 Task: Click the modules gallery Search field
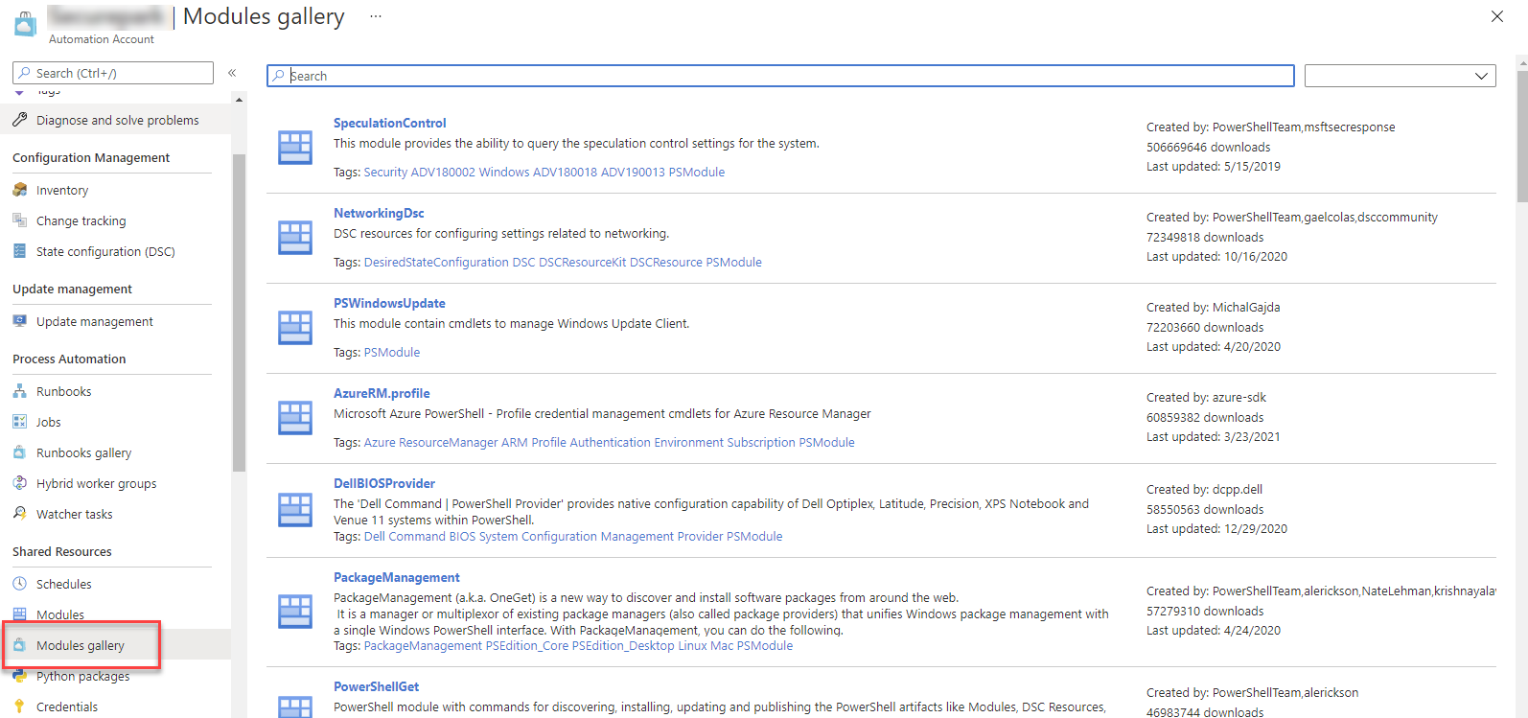click(780, 76)
